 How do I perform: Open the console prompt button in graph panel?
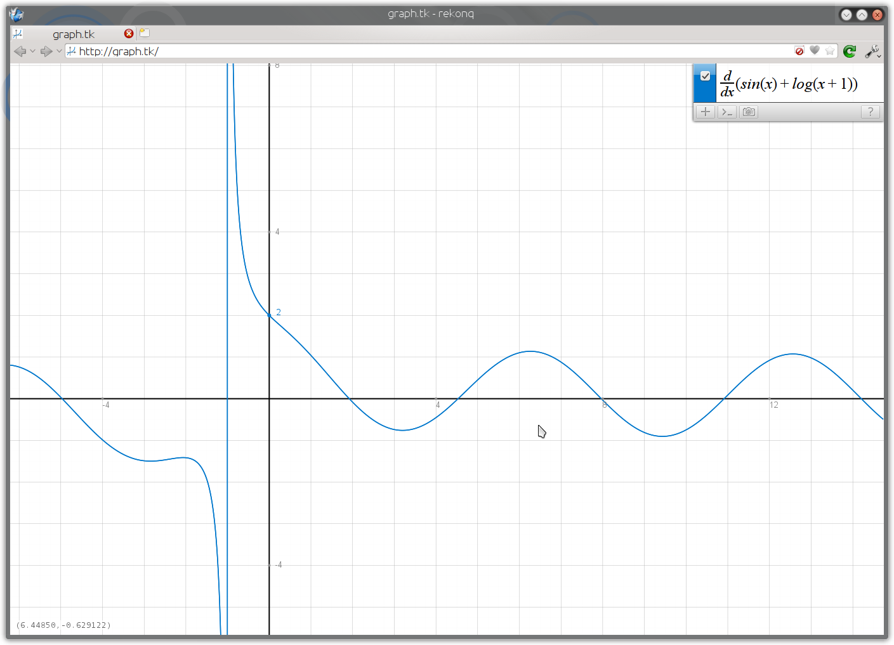pos(727,112)
